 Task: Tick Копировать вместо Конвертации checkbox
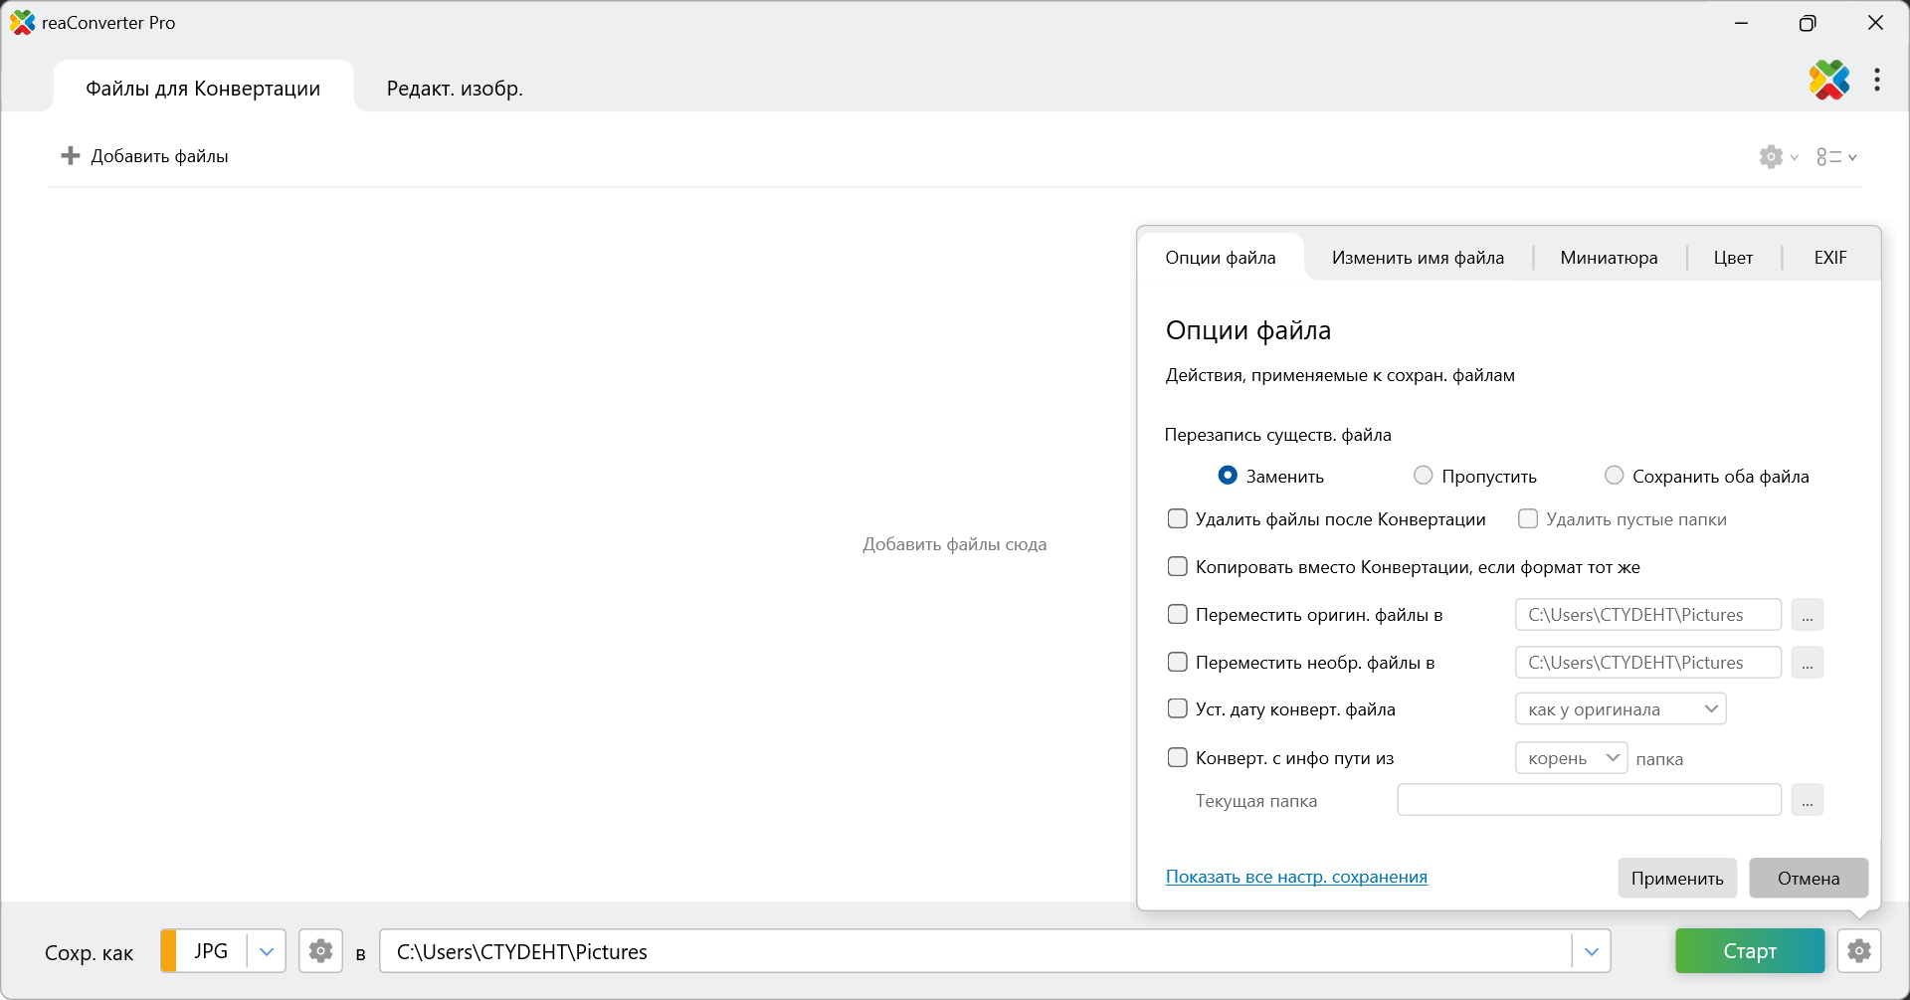(x=1178, y=566)
